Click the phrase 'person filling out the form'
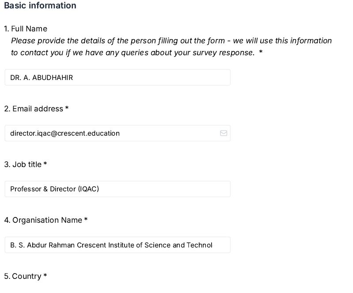The width and height of the screenshot is (353, 293). coord(178,41)
